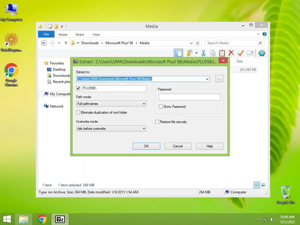Screen dimensions: 300x225
Task: Select Network in navigation pane
Action: click(54, 106)
